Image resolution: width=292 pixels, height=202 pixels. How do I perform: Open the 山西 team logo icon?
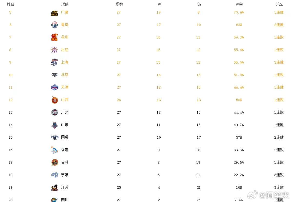pyautogui.click(x=55, y=100)
